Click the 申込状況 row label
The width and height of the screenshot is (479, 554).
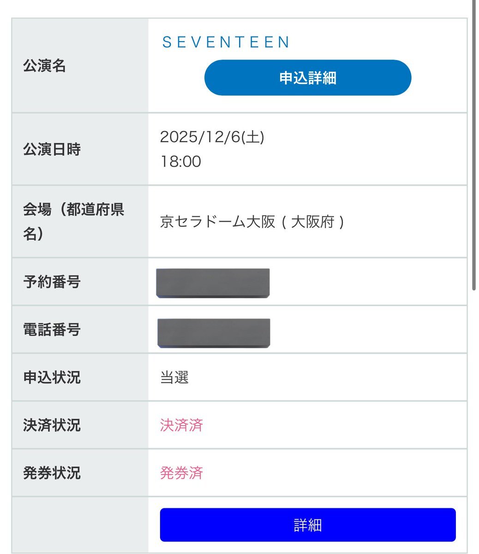[52, 378]
